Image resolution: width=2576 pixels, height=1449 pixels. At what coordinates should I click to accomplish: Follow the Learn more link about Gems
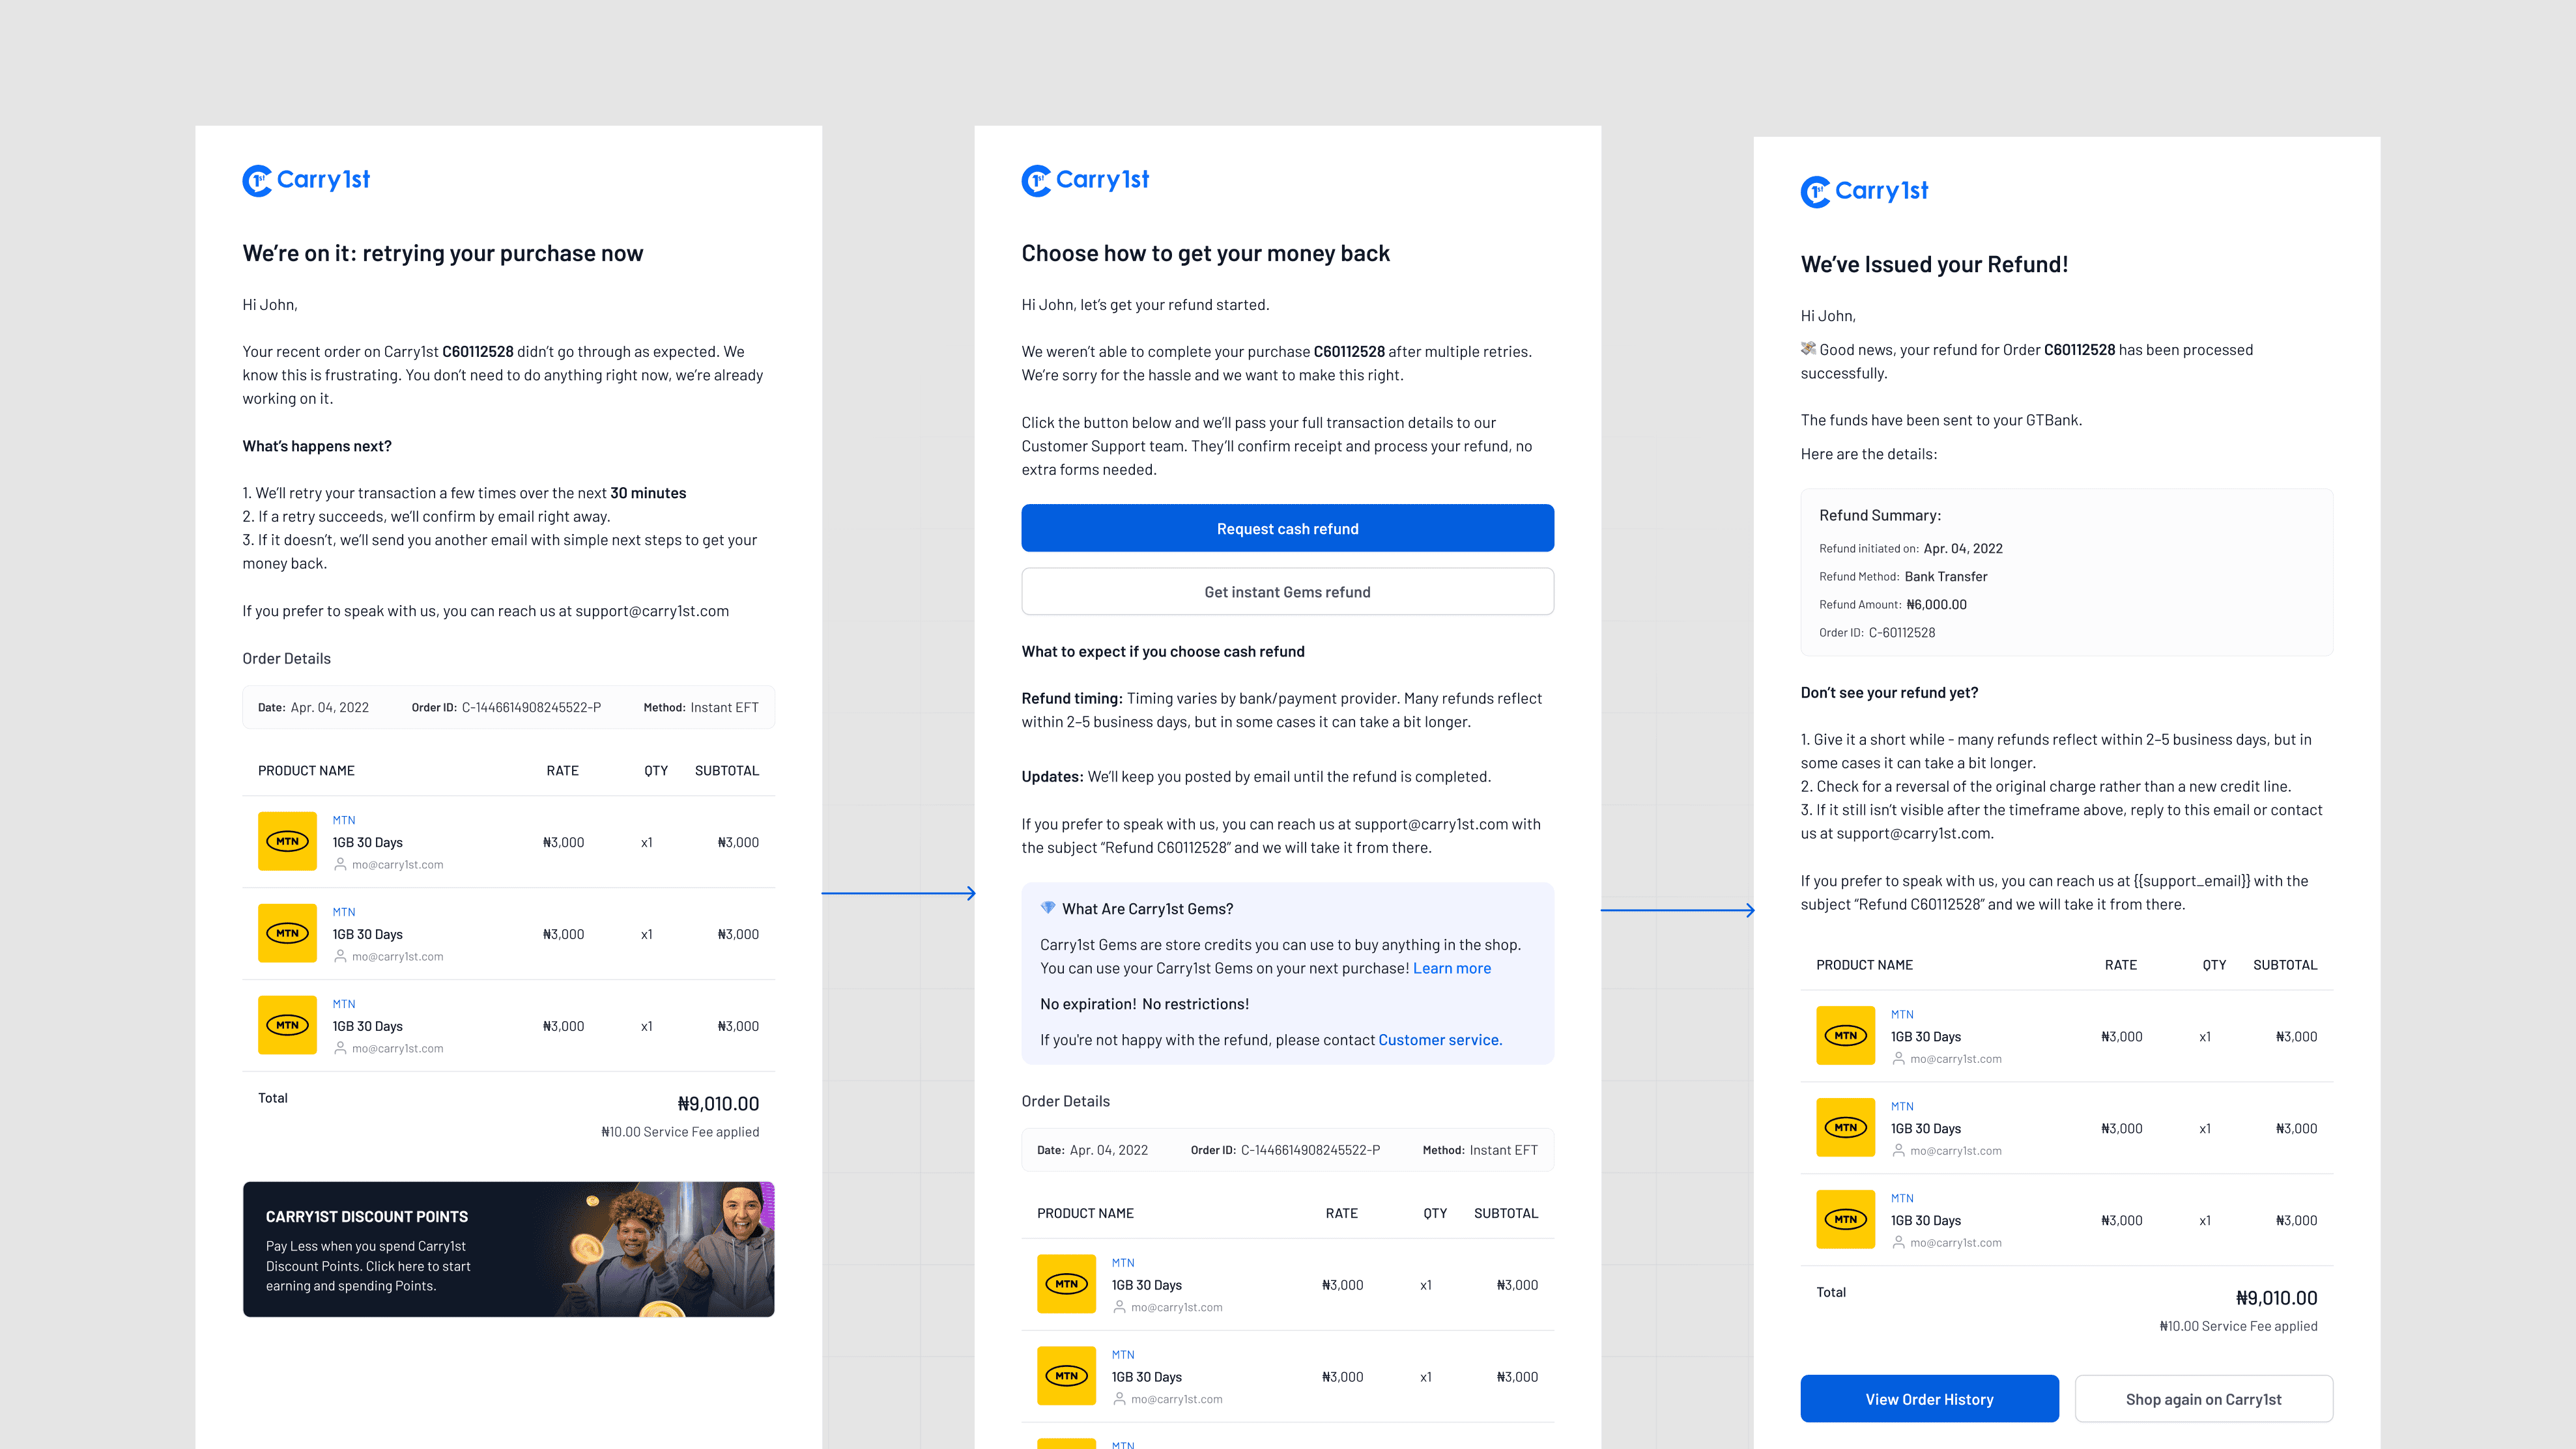tap(1451, 968)
